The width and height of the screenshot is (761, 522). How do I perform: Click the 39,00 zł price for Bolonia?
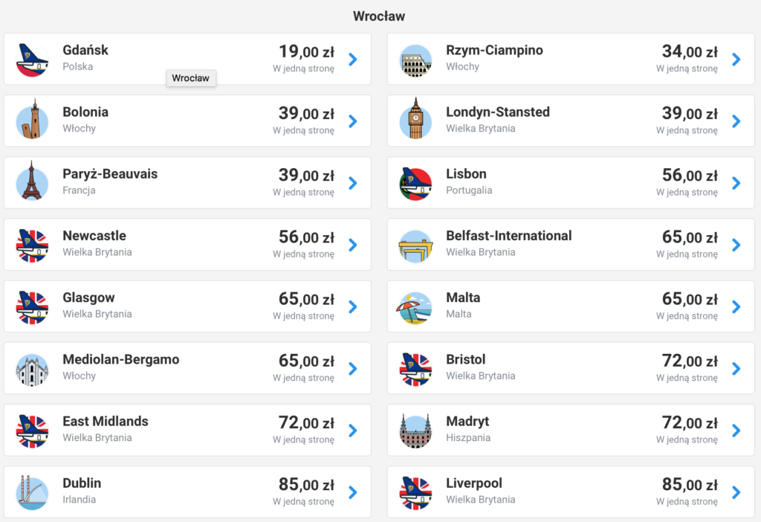click(x=306, y=114)
